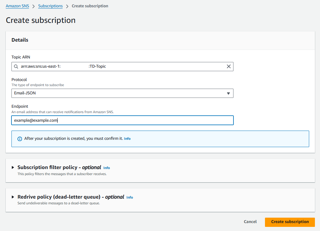Click the info circle icon in the confirmation notice

click(x=19, y=139)
